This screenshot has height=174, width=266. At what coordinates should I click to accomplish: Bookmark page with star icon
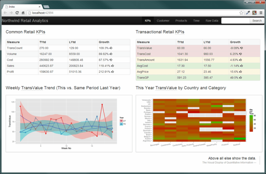[x=241, y=13]
